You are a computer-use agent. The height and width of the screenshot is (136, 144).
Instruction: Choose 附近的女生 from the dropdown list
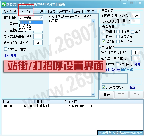(x=31, y=26)
